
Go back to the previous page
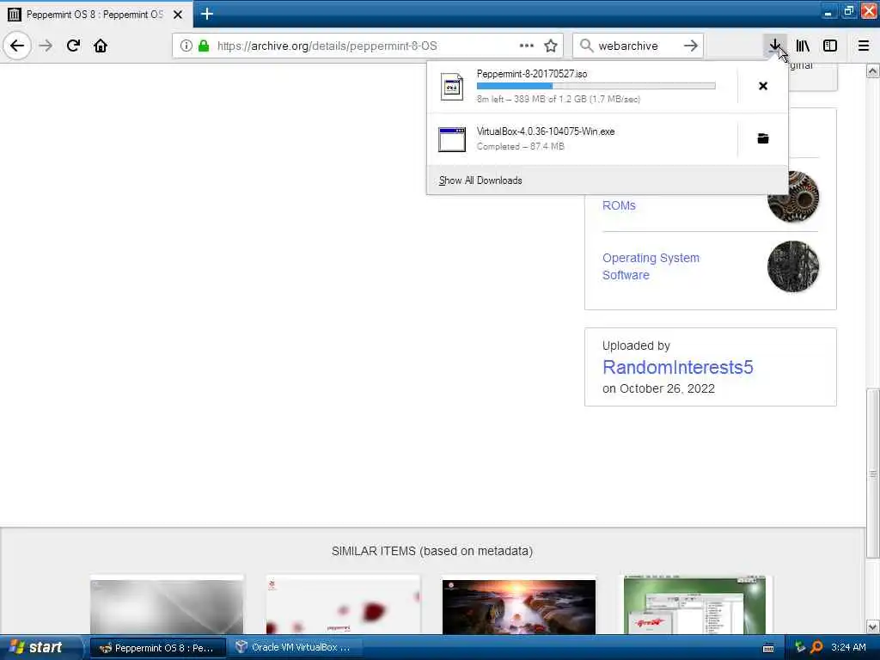17,46
